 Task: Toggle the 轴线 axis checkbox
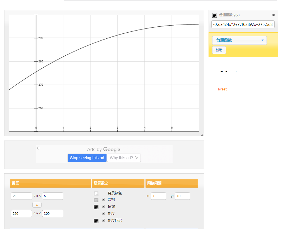104,206
